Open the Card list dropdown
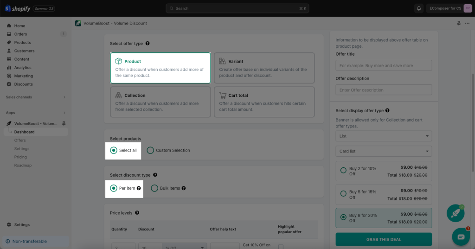 tap(384, 151)
